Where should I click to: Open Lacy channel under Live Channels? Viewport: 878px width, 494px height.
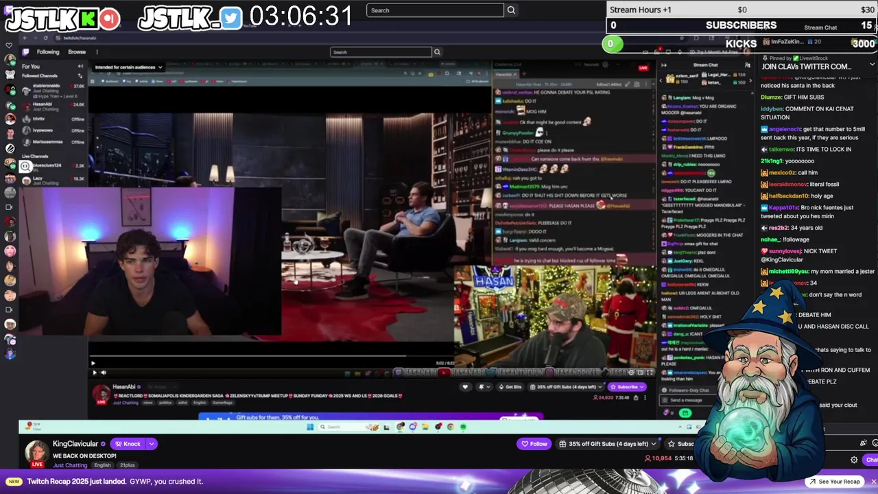point(53,180)
